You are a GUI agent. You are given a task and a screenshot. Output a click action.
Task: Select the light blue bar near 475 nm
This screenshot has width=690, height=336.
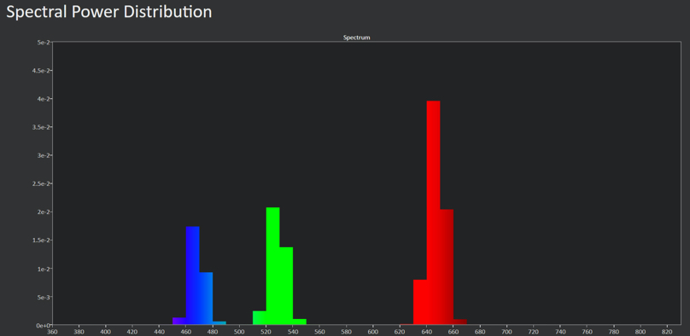(x=206, y=298)
